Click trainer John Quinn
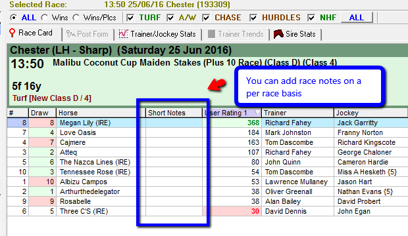Screen dimensions: 408x236 283,162
